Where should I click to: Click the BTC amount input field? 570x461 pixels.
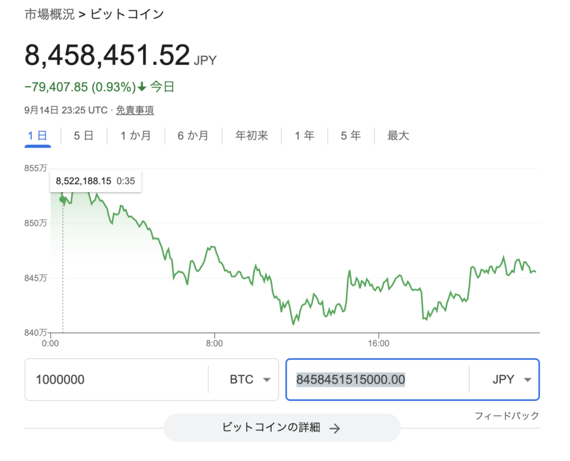(117, 380)
